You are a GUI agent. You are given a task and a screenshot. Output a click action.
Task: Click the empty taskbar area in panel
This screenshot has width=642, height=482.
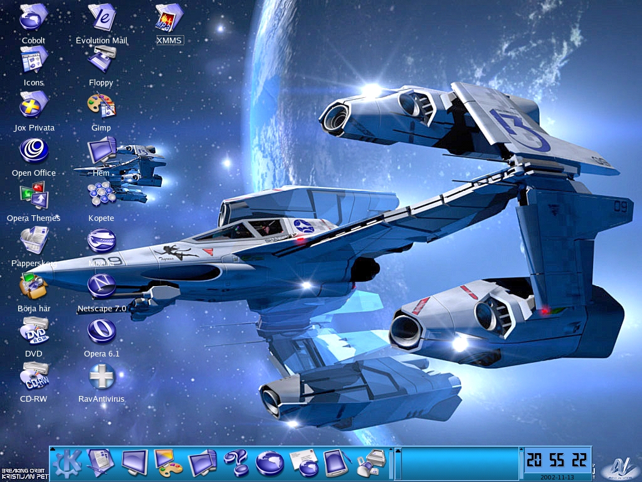pyautogui.click(x=460, y=464)
